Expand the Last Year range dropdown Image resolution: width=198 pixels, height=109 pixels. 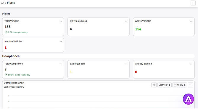(x=165, y=85)
